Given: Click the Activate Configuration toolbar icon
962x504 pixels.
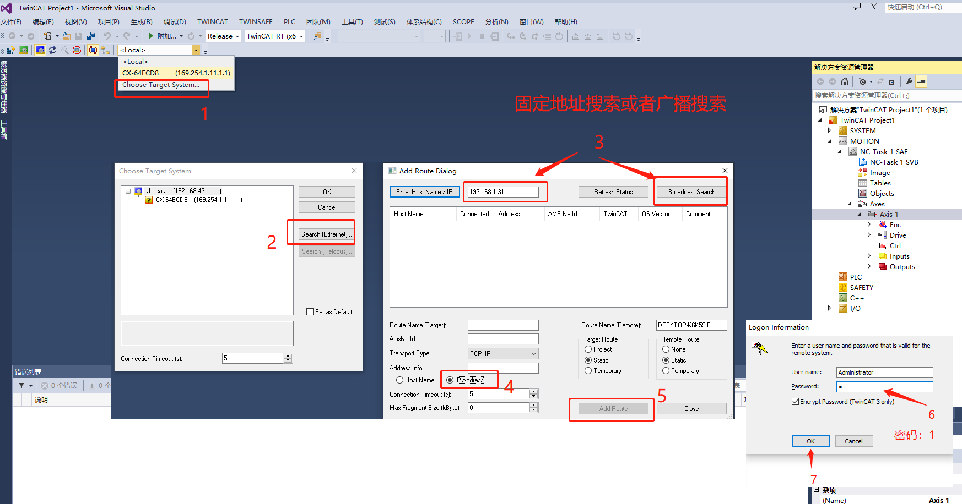Looking at the screenshot, I should (x=10, y=50).
